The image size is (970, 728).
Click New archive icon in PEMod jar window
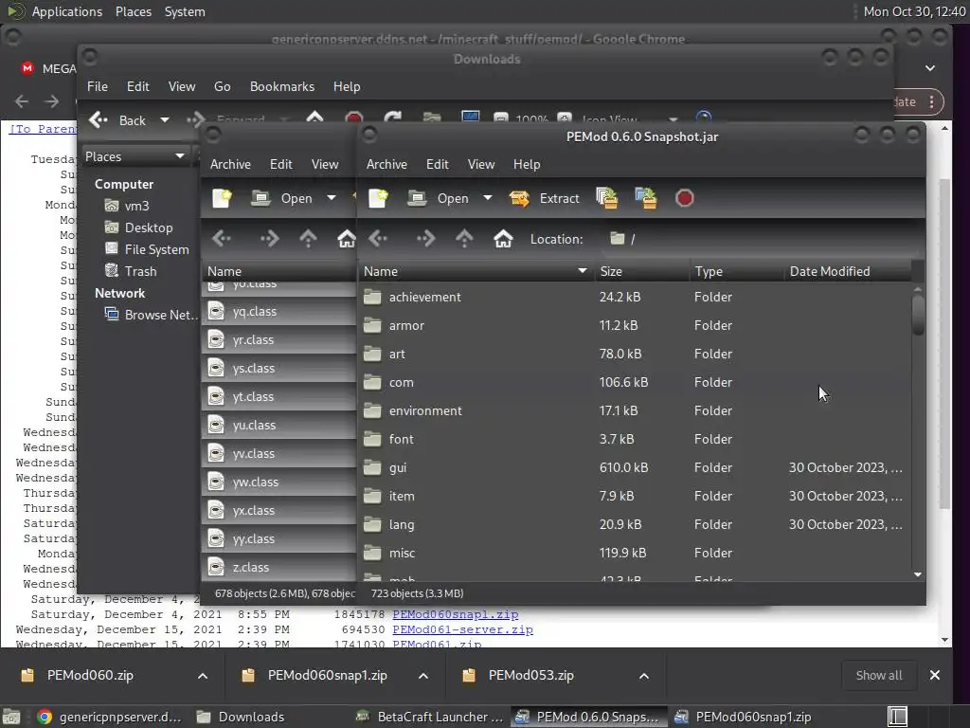[378, 198]
